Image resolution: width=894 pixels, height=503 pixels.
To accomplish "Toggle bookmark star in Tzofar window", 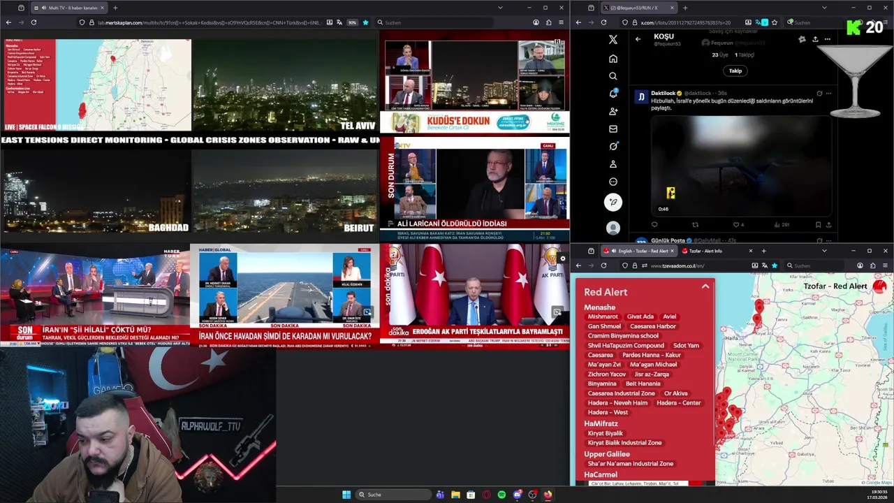I will point(774,265).
